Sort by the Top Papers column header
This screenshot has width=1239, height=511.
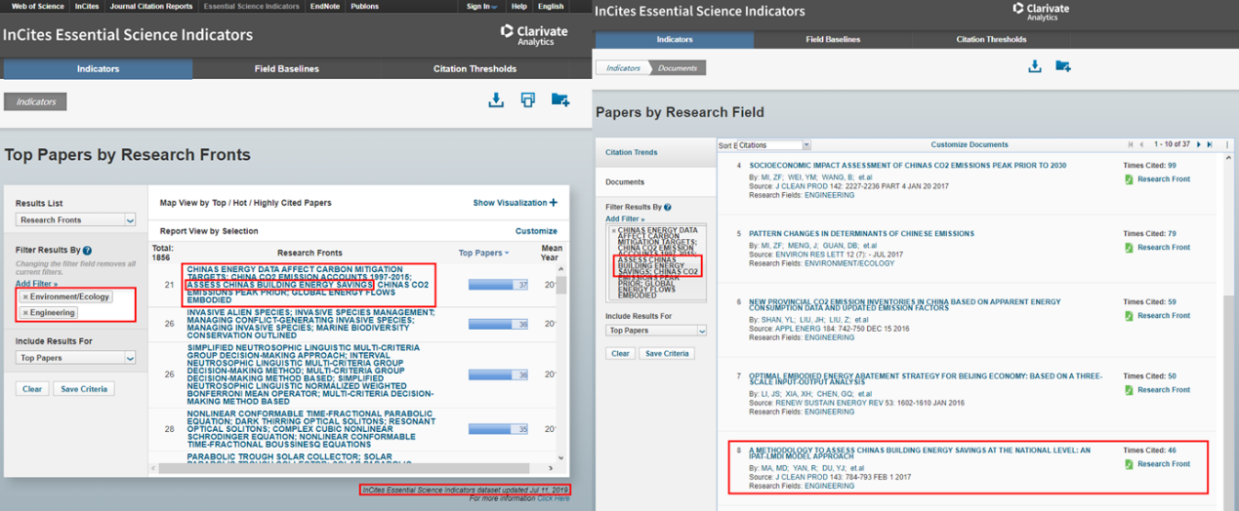tap(483, 254)
